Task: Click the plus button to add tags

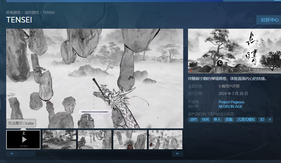Action: pyautogui.click(x=270, y=120)
